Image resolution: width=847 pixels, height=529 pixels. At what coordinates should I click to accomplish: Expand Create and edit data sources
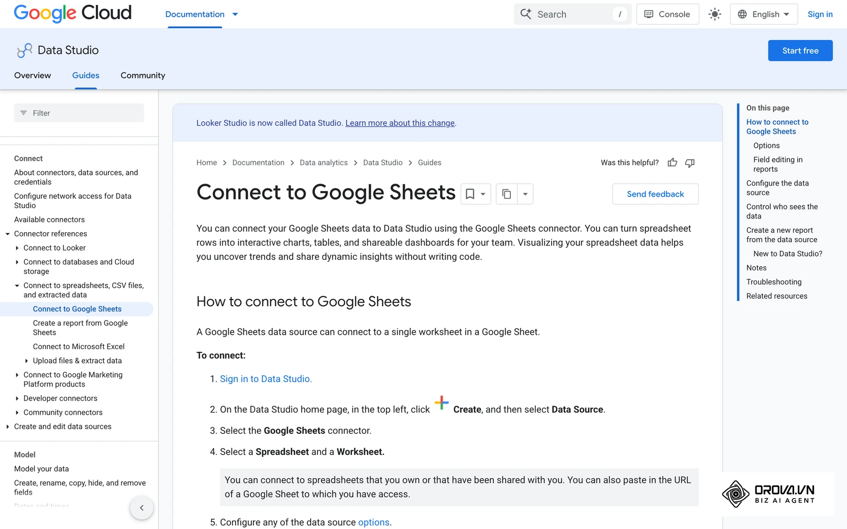(x=7, y=426)
